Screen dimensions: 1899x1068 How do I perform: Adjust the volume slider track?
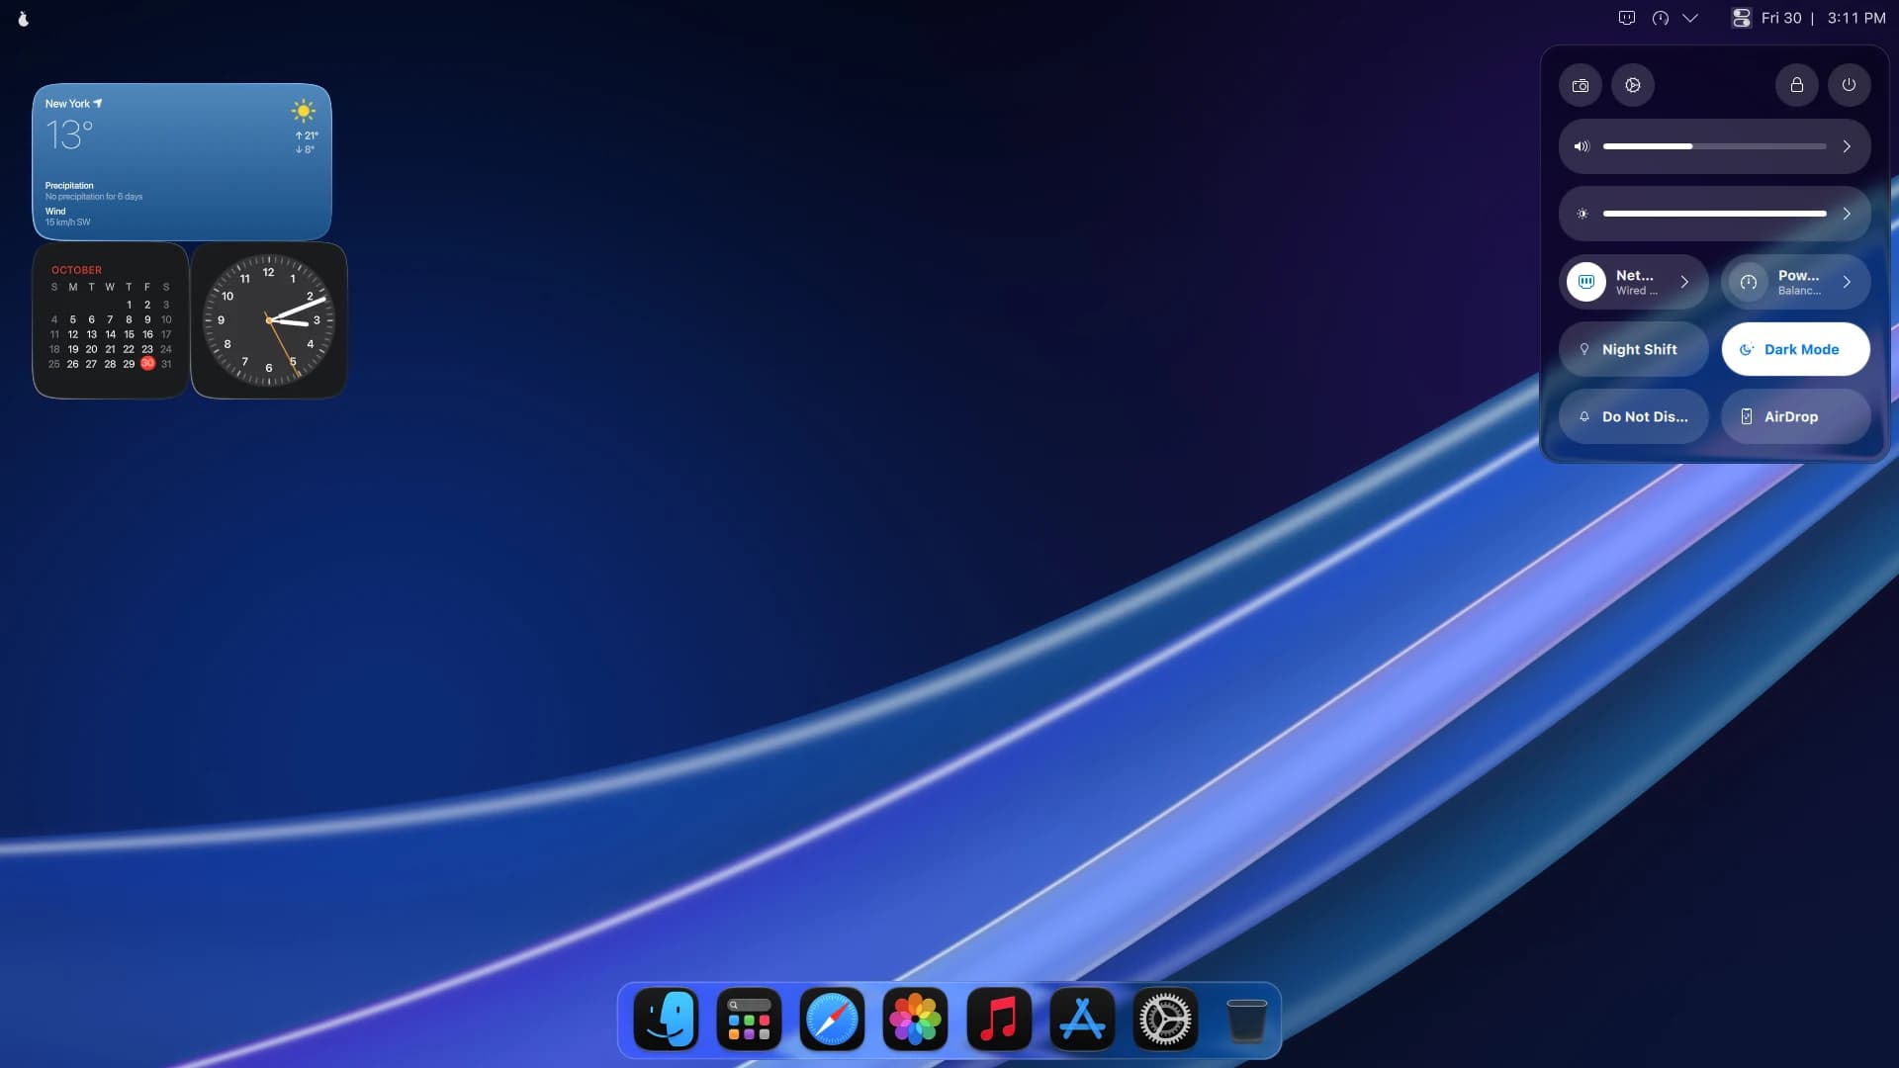tap(1715, 146)
